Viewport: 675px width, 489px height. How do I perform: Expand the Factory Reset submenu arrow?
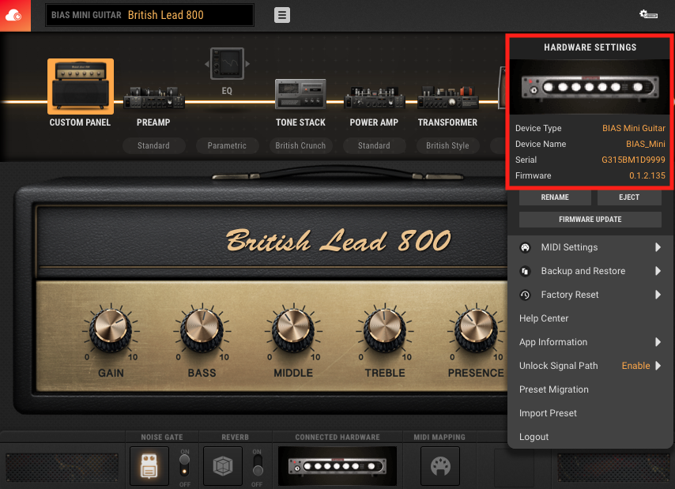point(658,295)
